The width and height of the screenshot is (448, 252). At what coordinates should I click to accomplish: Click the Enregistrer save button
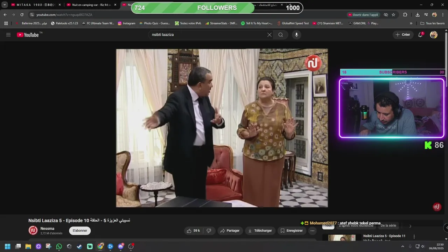pos(292,231)
